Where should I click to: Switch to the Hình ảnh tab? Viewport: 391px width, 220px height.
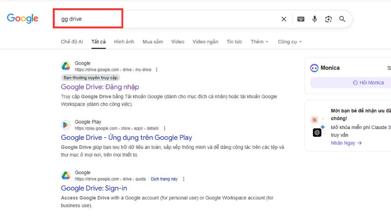point(124,42)
